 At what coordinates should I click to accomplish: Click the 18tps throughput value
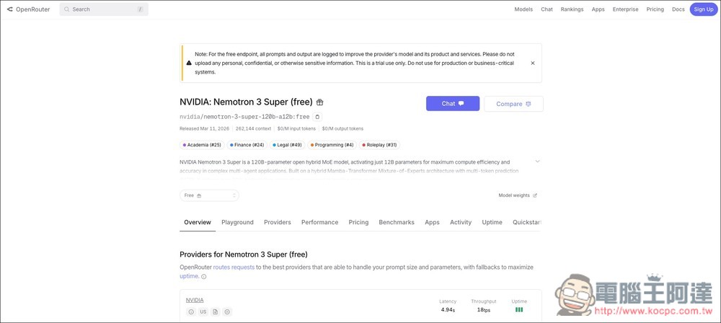click(x=483, y=309)
